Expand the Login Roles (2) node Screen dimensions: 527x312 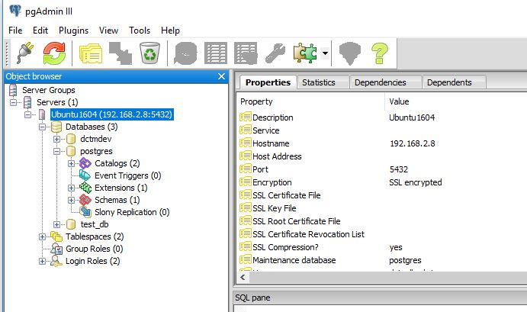coord(43,261)
